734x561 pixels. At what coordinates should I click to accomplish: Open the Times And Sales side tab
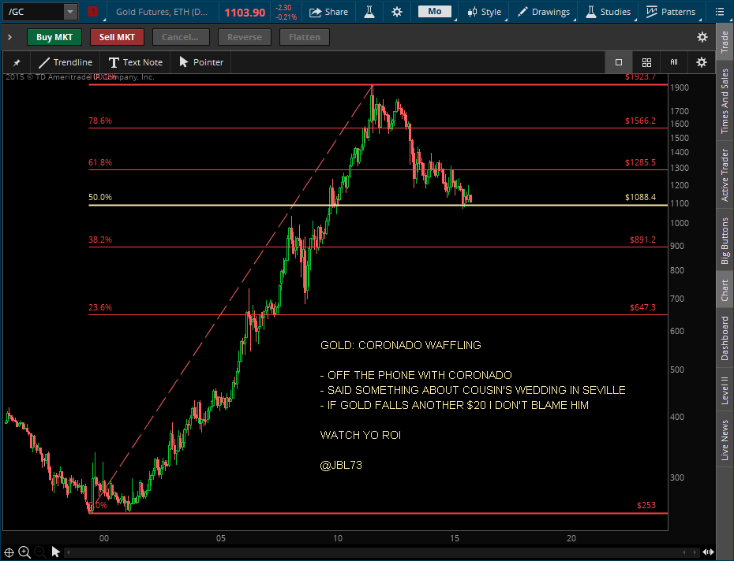click(725, 101)
